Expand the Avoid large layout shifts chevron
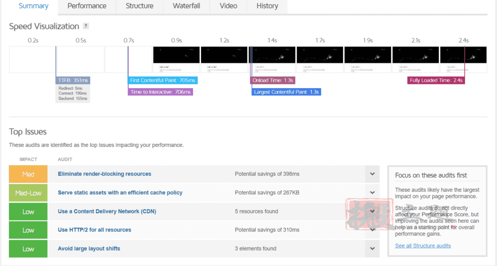This screenshot has width=497, height=267. click(372, 249)
